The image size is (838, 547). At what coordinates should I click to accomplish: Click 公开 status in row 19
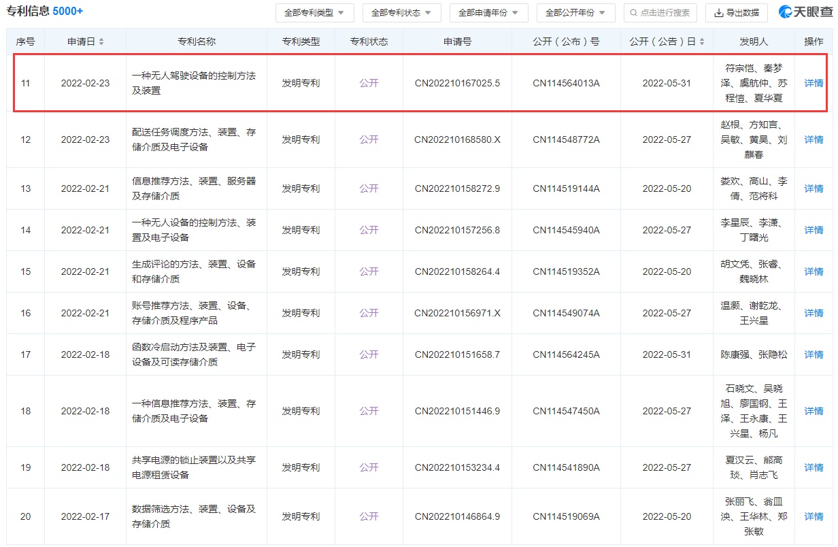[x=369, y=467]
